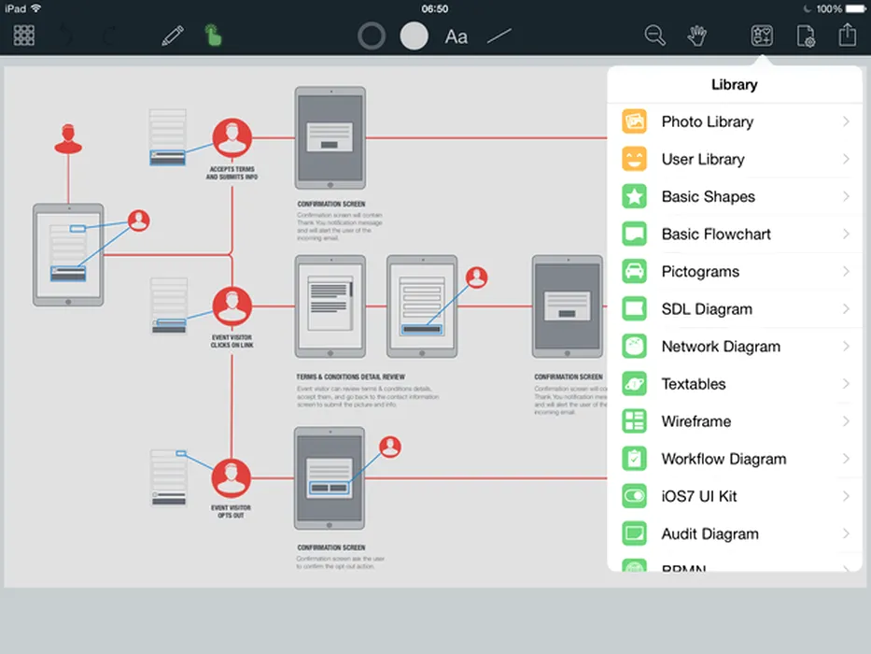Open Photo Library row
The width and height of the screenshot is (871, 654).
coord(735,121)
